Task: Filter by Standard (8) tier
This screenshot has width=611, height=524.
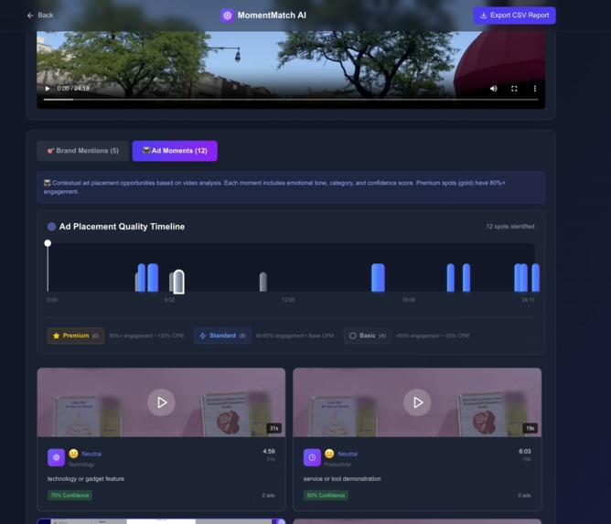Action: click(x=222, y=336)
